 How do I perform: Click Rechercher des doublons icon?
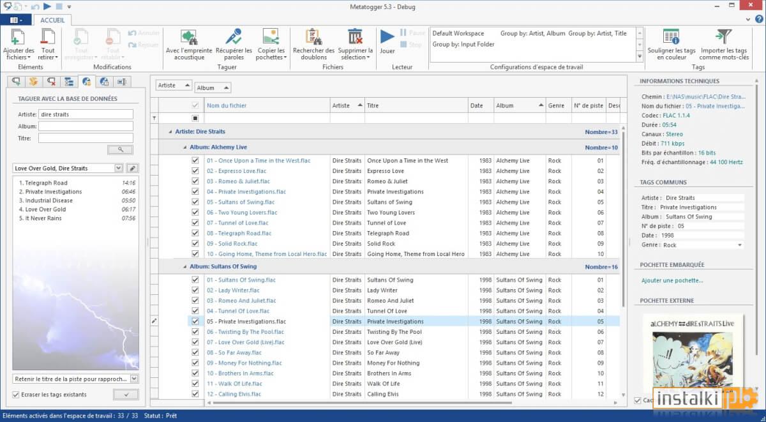click(x=313, y=36)
